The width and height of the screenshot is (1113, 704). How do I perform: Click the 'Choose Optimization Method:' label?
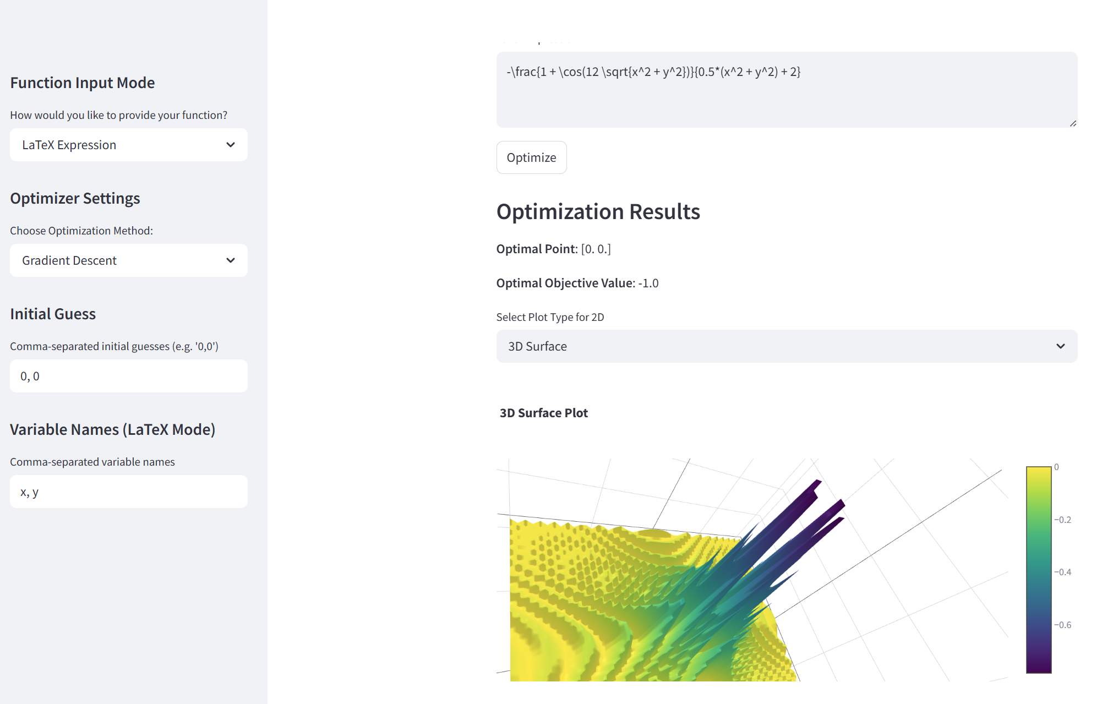pyautogui.click(x=81, y=231)
